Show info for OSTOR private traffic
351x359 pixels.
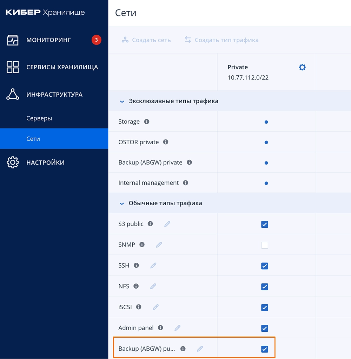pyautogui.click(x=166, y=142)
